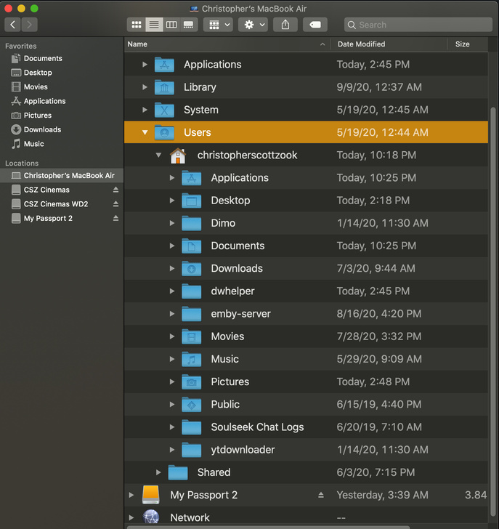Screen dimensions: 499x529
Task: Click the Share toolbar button
Action: pyautogui.click(x=285, y=25)
